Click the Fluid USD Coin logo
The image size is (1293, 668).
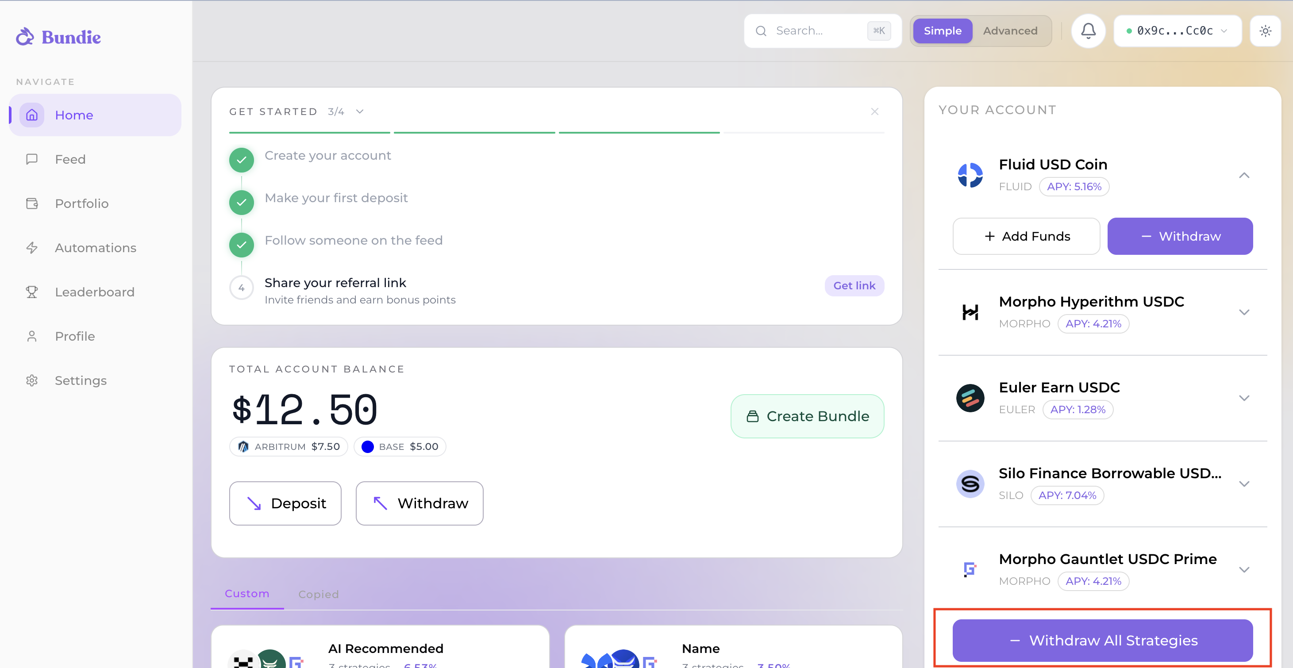click(x=970, y=175)
